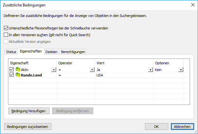Open the Wert dropdown showing Ja
This screenshot has height=134, width=198.
150,70
